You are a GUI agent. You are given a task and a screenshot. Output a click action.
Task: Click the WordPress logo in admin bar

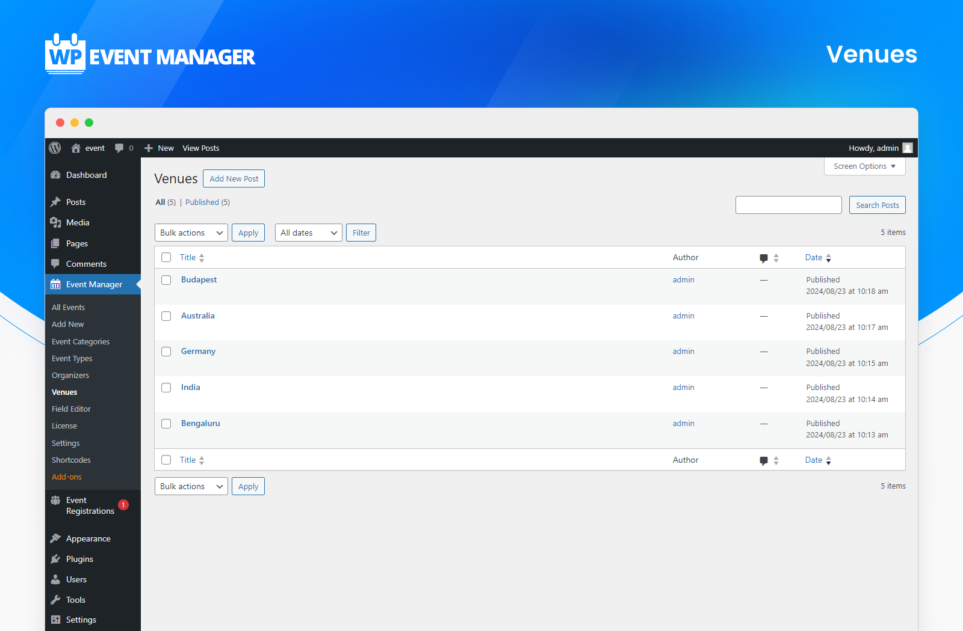[55, 148]
